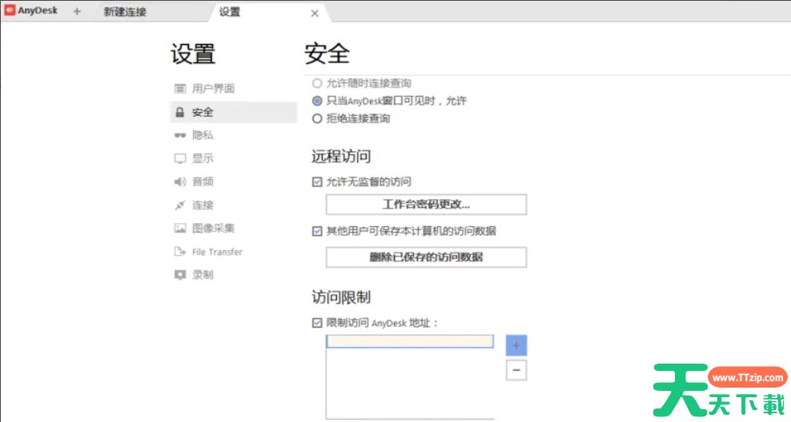This screenshot has height=422, width=791.
Task: Select 只当AnyDesk窗口可见时，允许 radio option
Action: (317, 102)
